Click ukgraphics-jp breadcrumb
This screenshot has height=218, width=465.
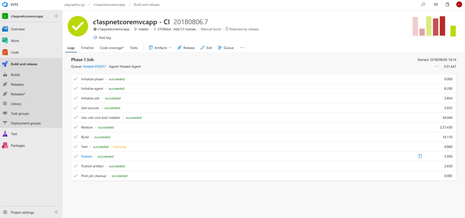(x=74, y=5)
